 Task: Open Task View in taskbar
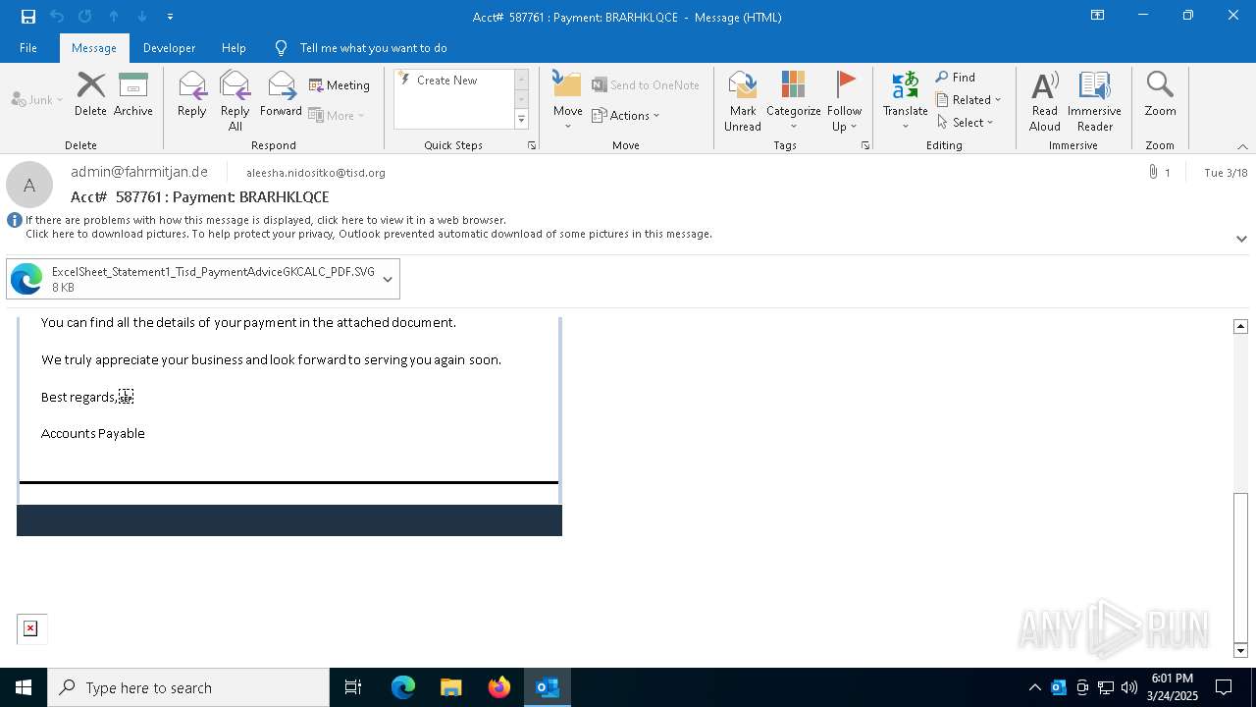click(x=353, y=687)
